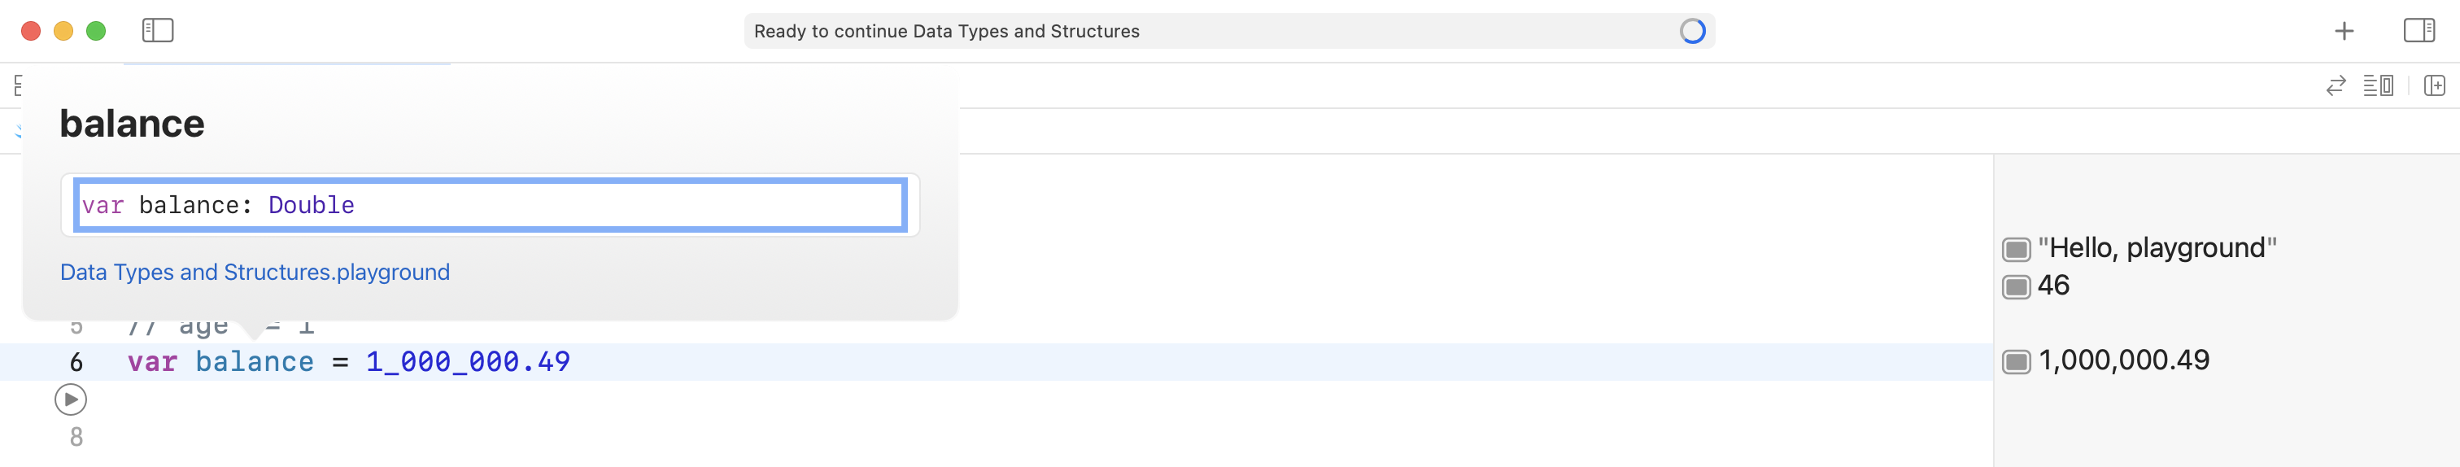This screenshot has height=467, width=2460.
Task: Run playground with the play button
Action: [x=71, y=399]
